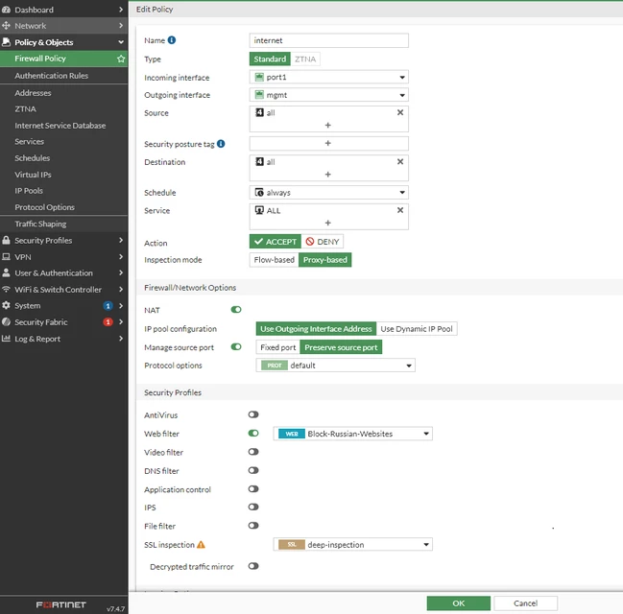The image size is (623, 614).
Task: Click the System gear icon
Action: (6, 305)
